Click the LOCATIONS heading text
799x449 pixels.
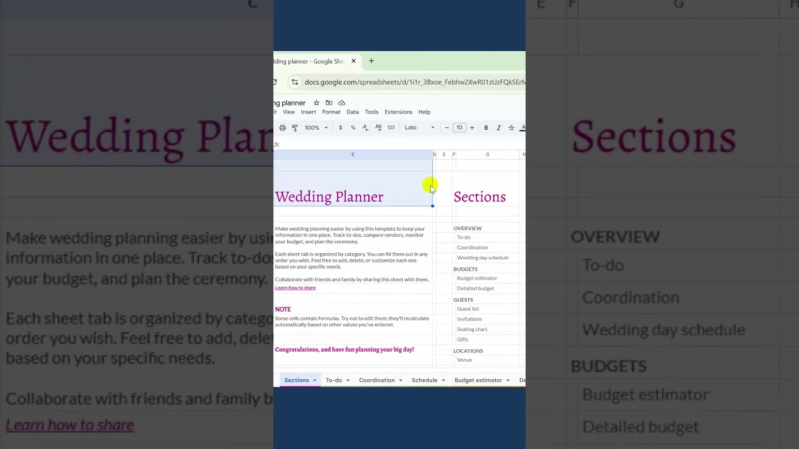[468, 351]
